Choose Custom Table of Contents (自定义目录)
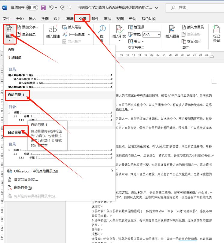 point(26,179)
